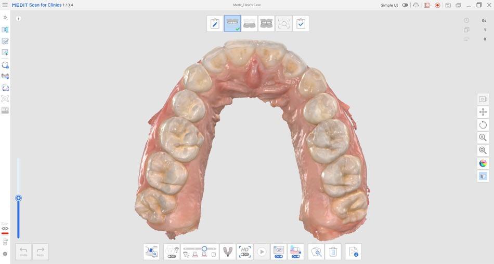Open the scan review magnifier stage tab
The height and width of the screenshot is (264, 494).
coord(284,23)
